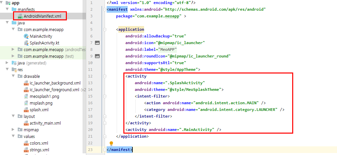Click the colors.xml file icon

26,143
